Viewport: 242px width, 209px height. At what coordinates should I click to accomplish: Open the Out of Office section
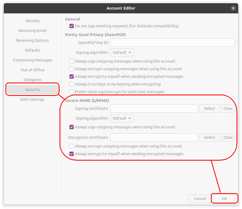(33, 70)
